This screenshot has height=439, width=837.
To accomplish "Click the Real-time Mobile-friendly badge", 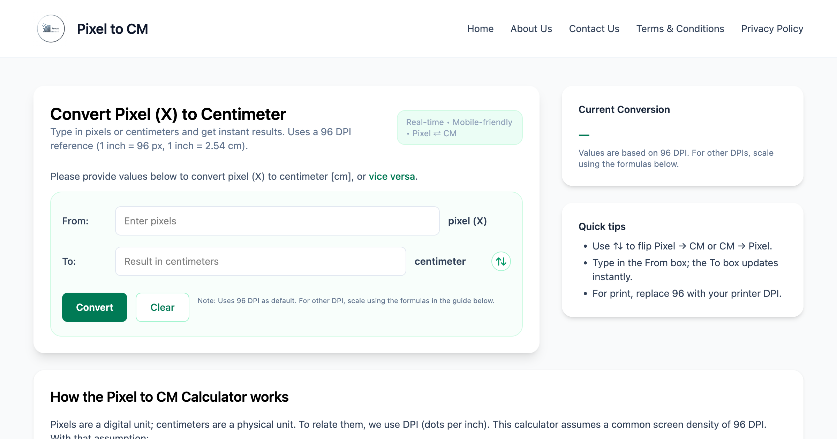I will [459, 128].
